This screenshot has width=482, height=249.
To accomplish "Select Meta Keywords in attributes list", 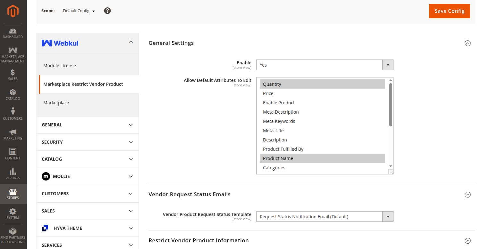I will pos(322,121).
